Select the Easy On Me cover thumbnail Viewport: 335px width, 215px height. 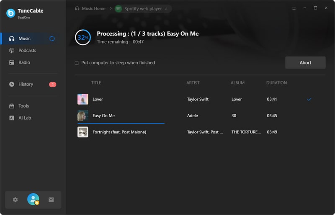click(83, 115)
